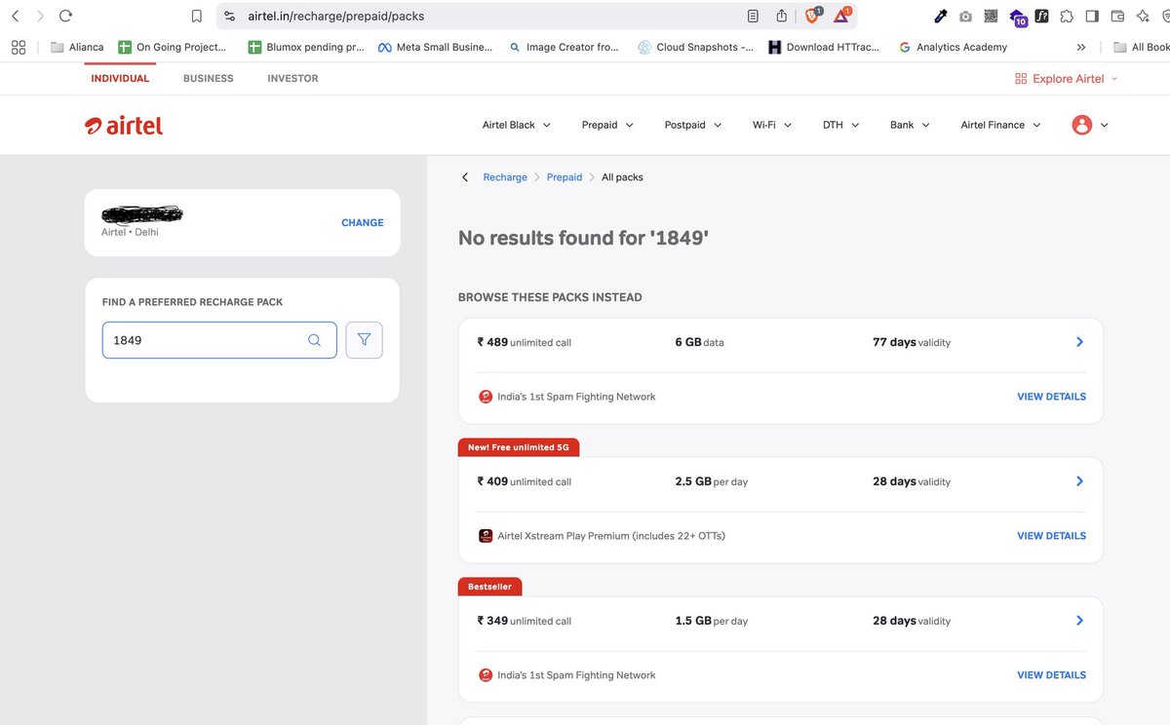
Task: Open the Brave Shields lion icon
Action: point(812,16)
